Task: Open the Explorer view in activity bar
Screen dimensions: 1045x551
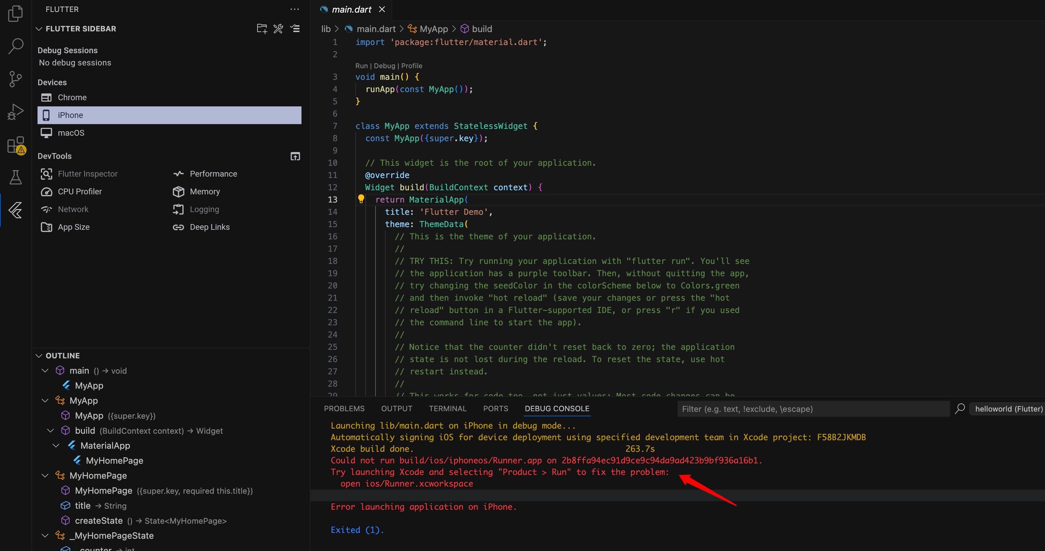Action: pyautogui.click(x=15, y=13)
